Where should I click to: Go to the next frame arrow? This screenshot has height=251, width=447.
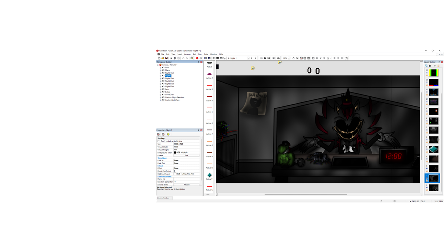click(x=255, y=58)
